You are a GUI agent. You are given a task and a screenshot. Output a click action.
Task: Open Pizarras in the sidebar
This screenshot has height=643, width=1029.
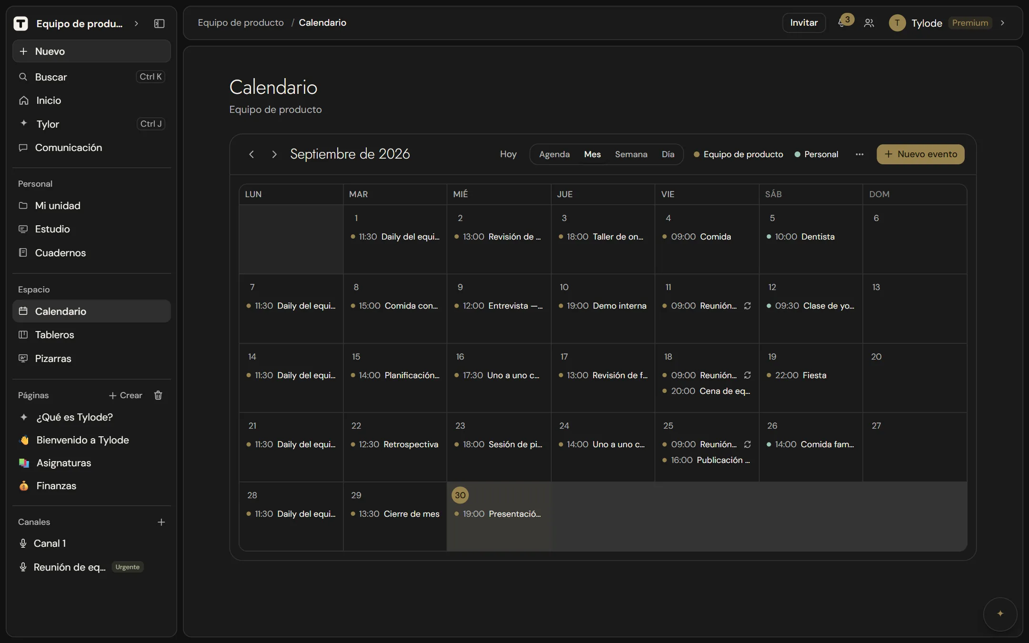[x=91, y=359]
